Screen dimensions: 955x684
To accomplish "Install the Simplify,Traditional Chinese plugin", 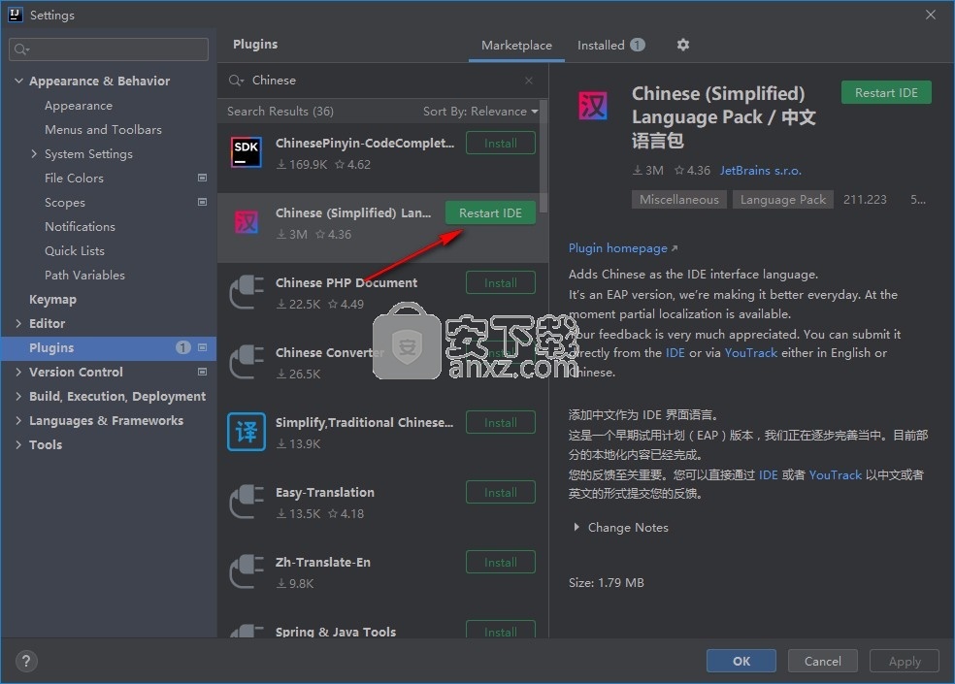I will pyautogui.click(x=501, y=423).
